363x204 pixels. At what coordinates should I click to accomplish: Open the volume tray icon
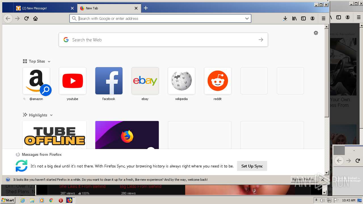pos(322,200)
